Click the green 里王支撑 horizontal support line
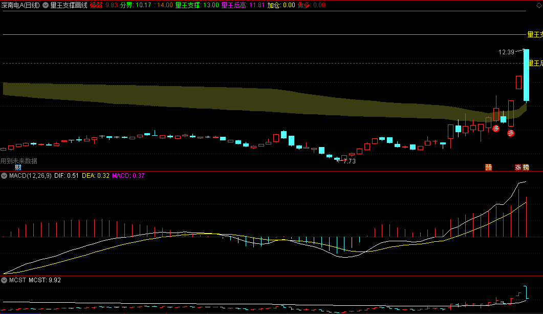This screenshot has width=543, height=314. point(264,35)
